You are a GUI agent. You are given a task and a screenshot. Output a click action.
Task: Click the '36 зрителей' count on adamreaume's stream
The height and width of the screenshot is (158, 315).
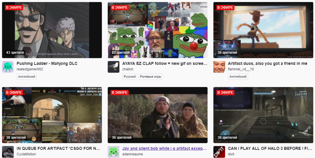[x=122, y=137]
